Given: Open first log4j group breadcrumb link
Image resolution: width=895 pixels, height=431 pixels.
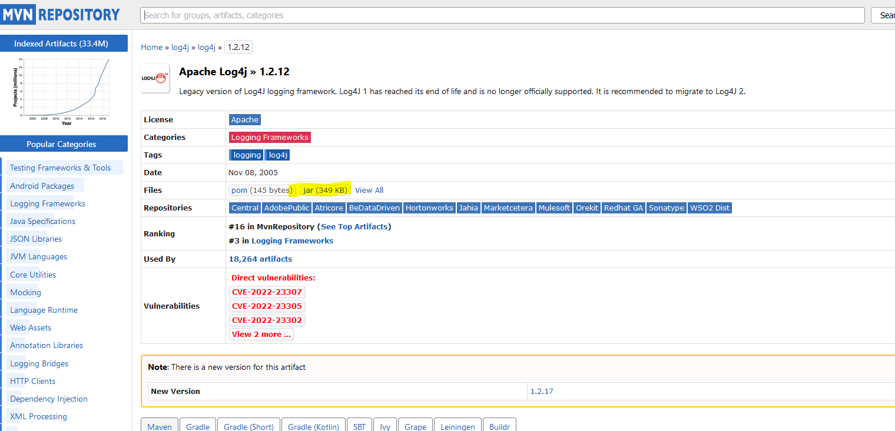Looking at the screenshot, I should (x=180, y=47).
